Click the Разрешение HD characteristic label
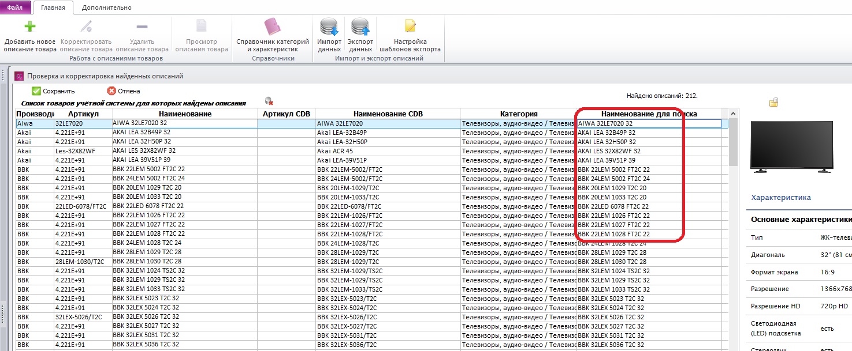This screenshot has height=351, width=852. (x=775, y=306)
